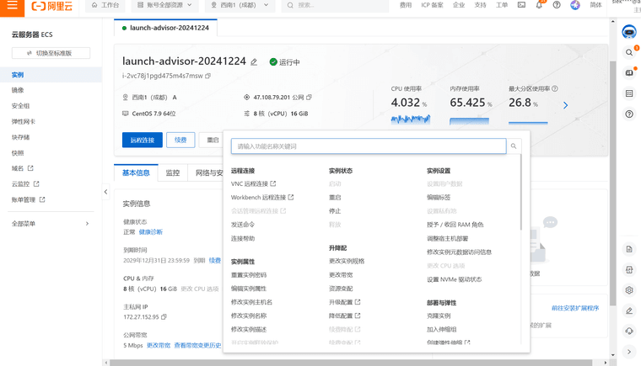Switch to the 监控 tab
641x366 pixels.
173,172
